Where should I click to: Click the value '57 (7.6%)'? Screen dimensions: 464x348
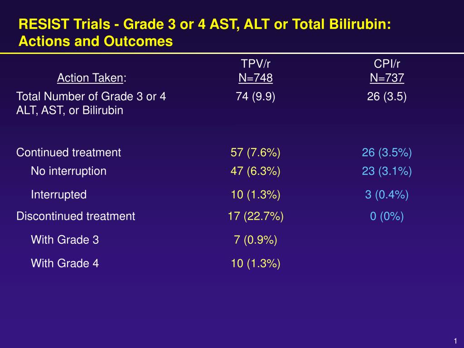pos(256,153)
